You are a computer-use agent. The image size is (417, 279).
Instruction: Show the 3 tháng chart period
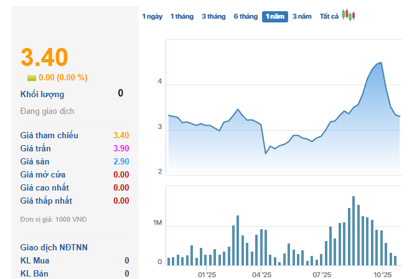(213, 17)
